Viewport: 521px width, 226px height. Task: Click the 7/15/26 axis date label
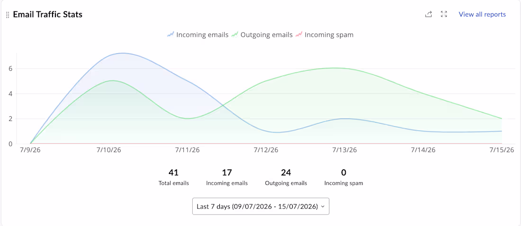(502, 150)
